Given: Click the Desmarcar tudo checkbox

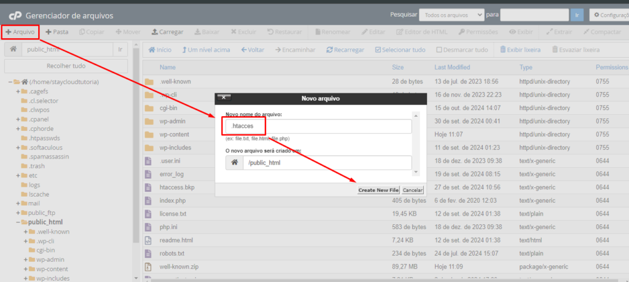Looking at the screenshot, I should (x=439, y=50).
